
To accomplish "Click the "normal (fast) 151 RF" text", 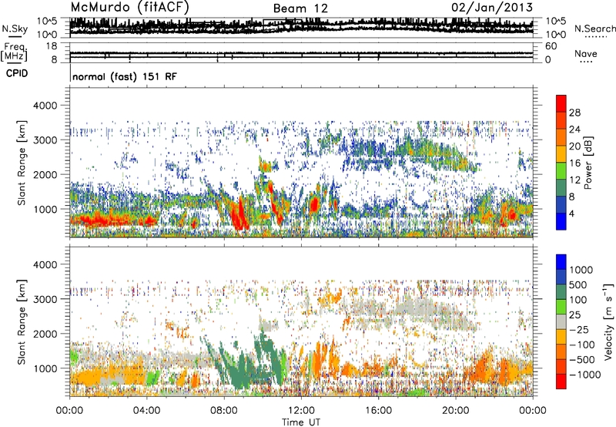I will tap(125, 76).
